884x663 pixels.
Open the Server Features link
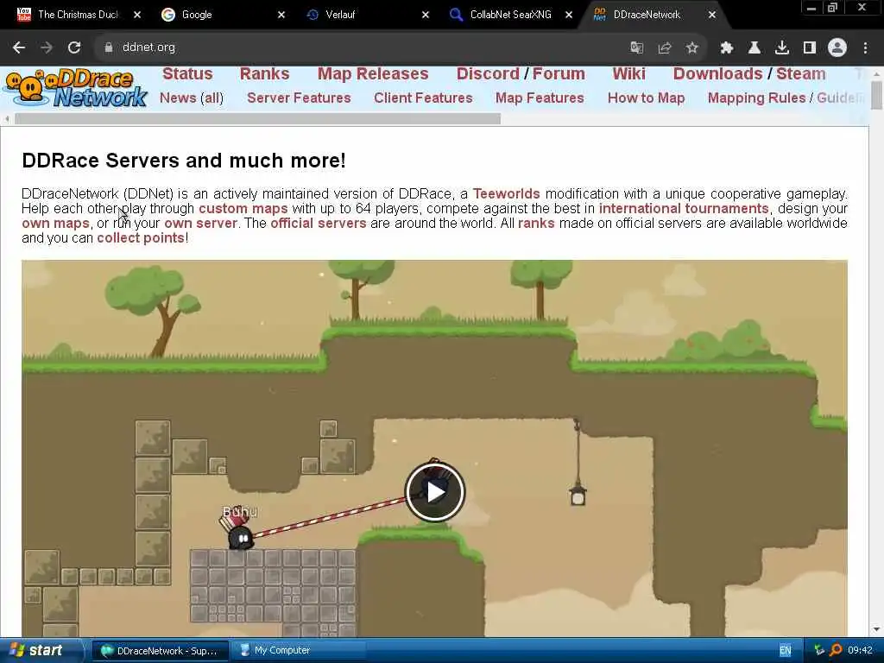point(299,98)
